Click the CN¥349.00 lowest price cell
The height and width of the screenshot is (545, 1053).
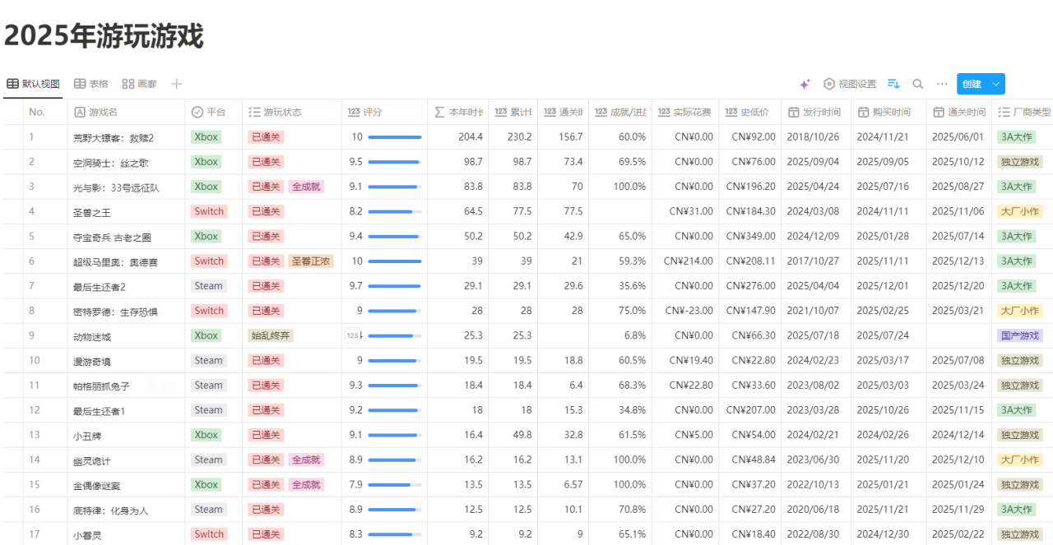[751, 237]
